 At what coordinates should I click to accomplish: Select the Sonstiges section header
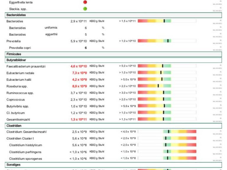pyautogui.click(x=113, y=165)
